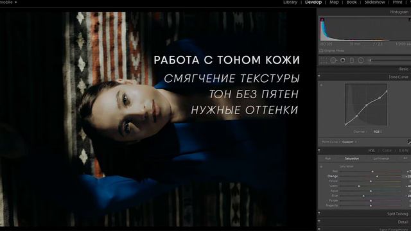Activate the HSL Saturation targeted adjustment tool
The height and width of the screenshot is (231, 411).
coord(321,167)
